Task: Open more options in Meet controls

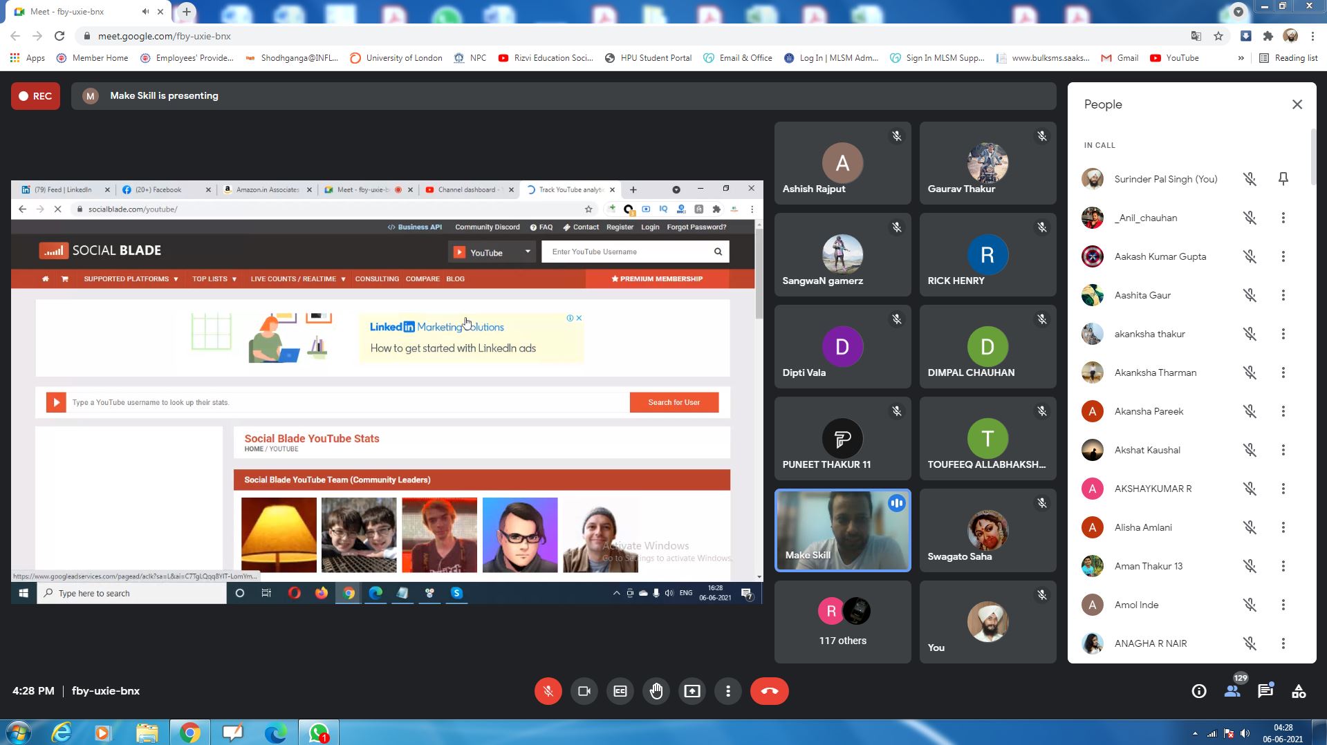Action: [x=727, y=691]
